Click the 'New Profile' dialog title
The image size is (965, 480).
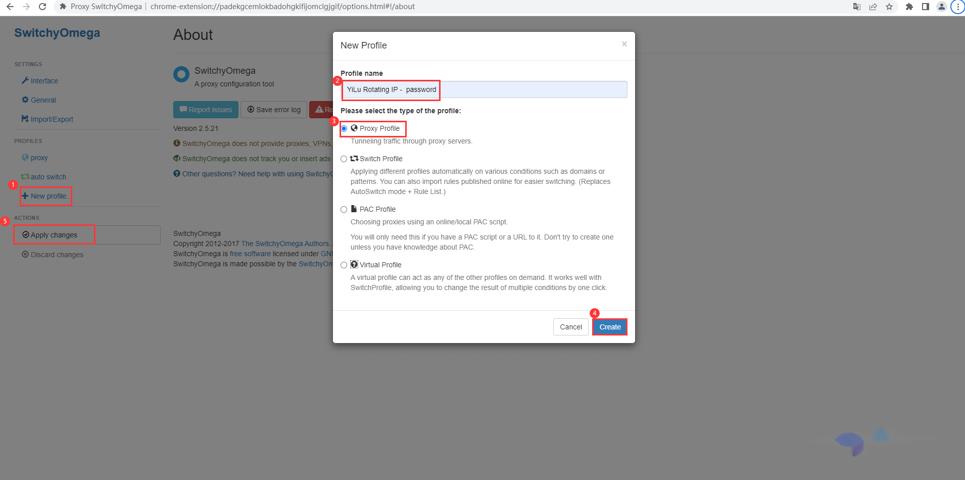click(364, 45)
